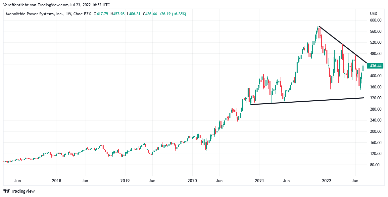Click the 560.00 price axis label

tap(375, 31)
